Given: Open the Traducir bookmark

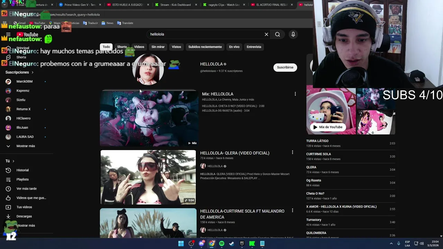Looking at the screenshot, I should 90,23.
